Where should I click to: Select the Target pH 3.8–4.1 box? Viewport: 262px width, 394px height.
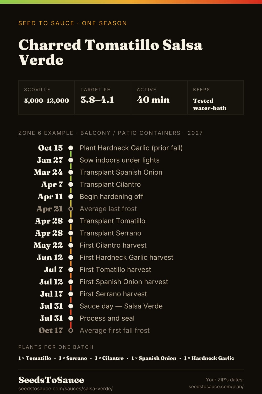point(103,97)
